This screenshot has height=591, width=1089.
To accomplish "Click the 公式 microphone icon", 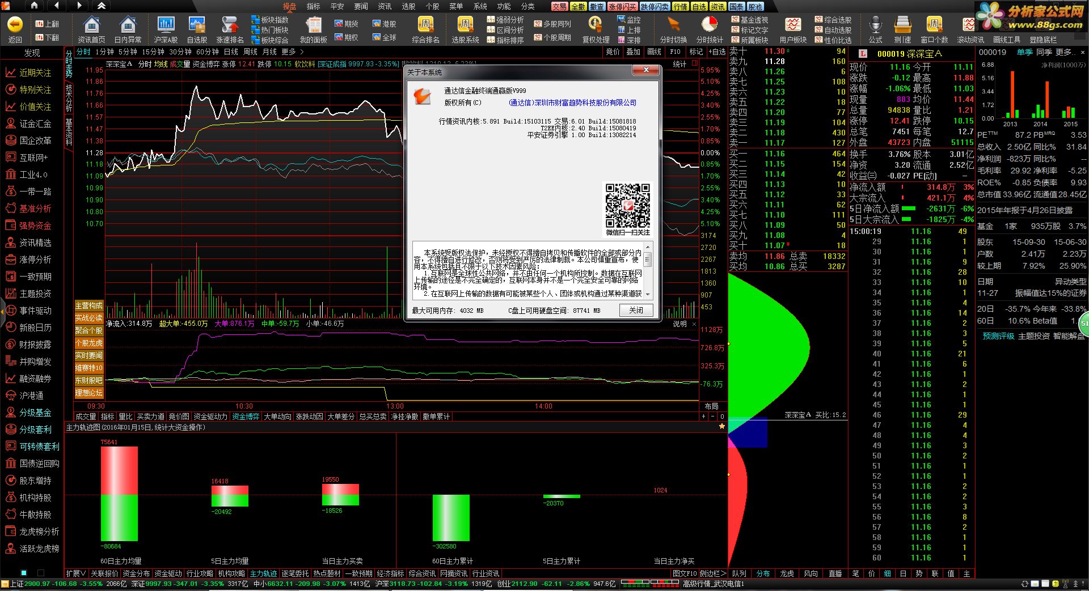I will [x=875, y=25].
